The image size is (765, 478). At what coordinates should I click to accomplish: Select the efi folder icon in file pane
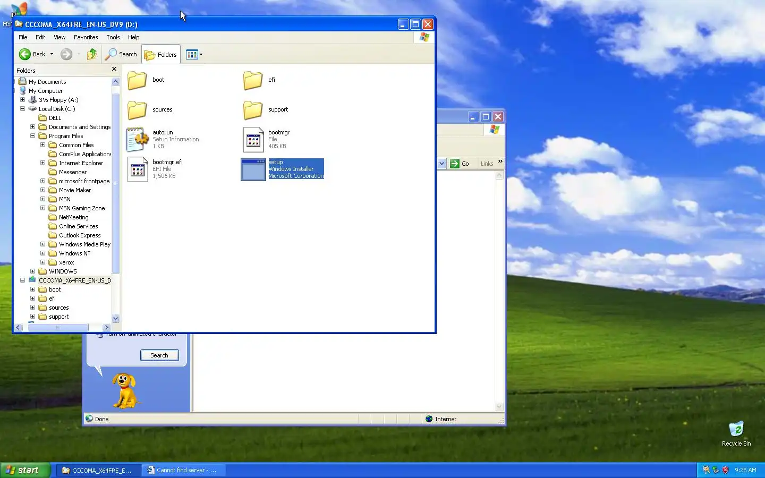pyautogui.click(x=253, y=80)
